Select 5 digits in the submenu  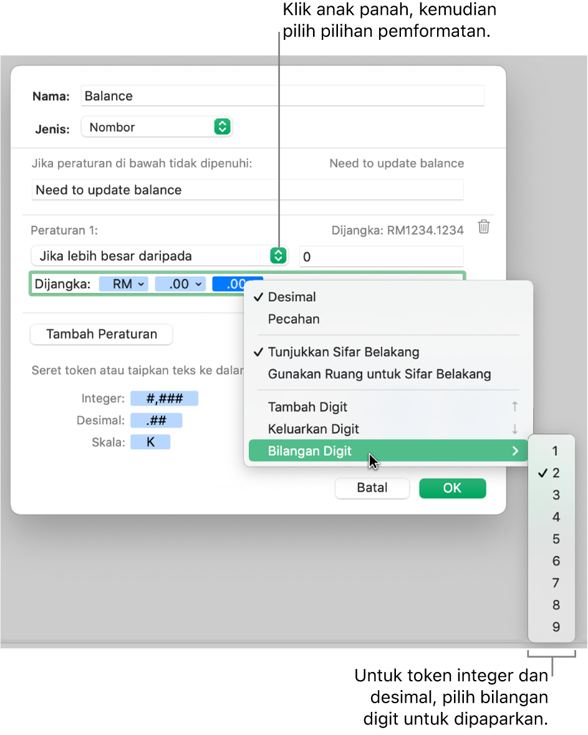click(551, 539)
